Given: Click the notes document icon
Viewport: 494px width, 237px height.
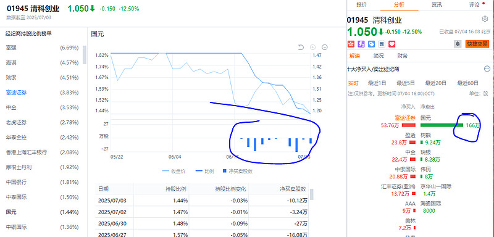Looking at the screenshot, I should click(x=382, y=44).
